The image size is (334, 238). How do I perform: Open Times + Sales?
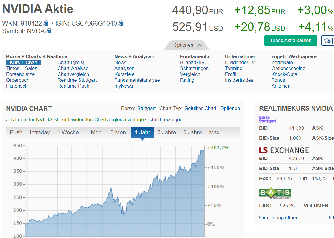click(x=22, y=69)
